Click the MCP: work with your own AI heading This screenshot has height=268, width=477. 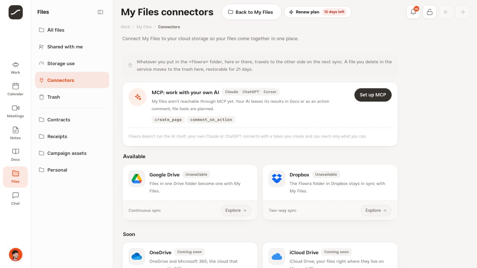[x=185, y=92]
